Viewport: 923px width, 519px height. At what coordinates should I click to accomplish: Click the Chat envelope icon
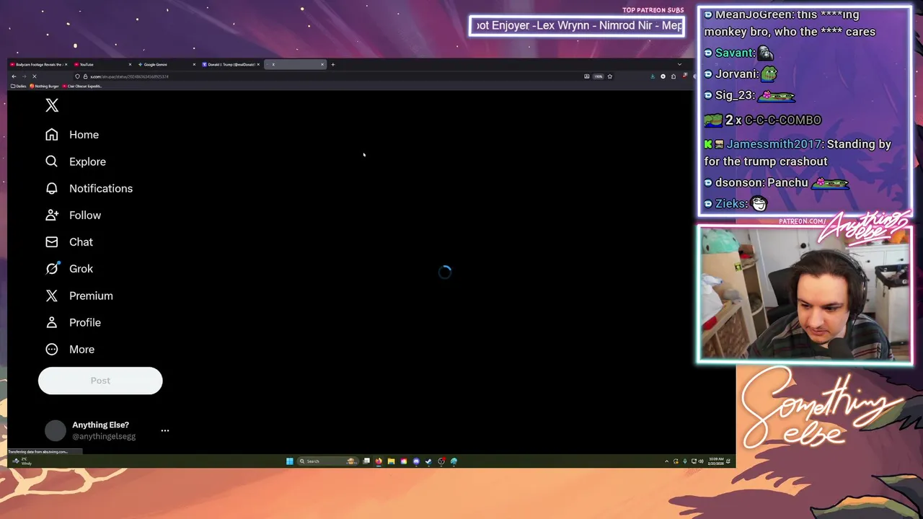coord(52,242)
